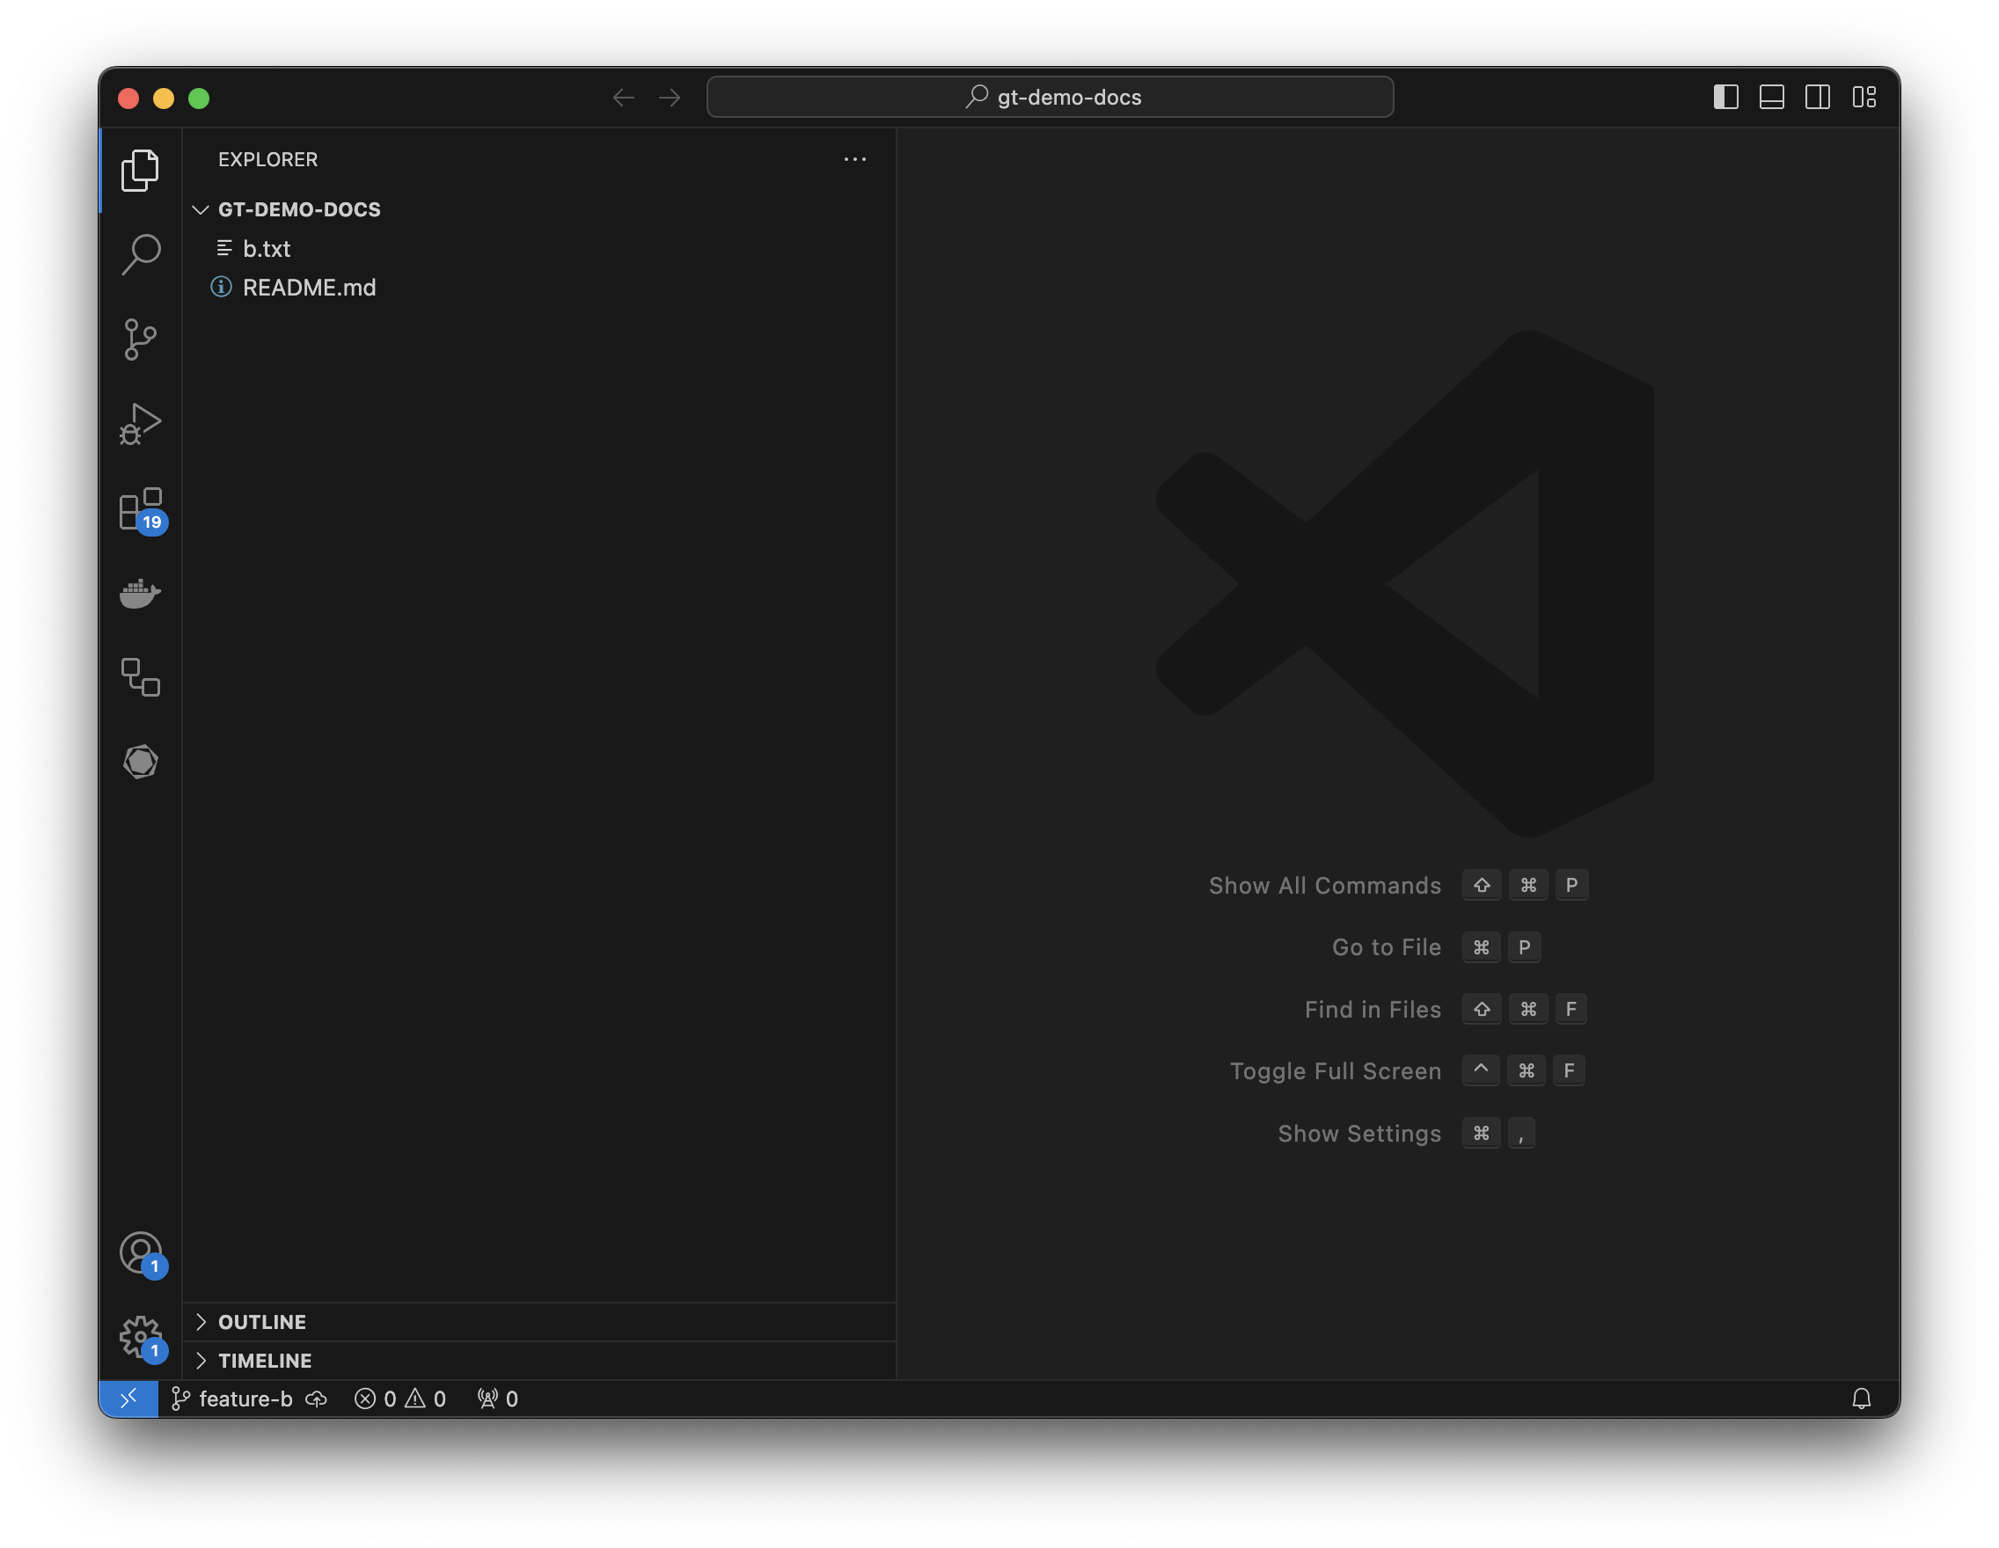Open the Remote Explorer icon
Viewport: 1999px width, 1548px height.
point(140,677)
